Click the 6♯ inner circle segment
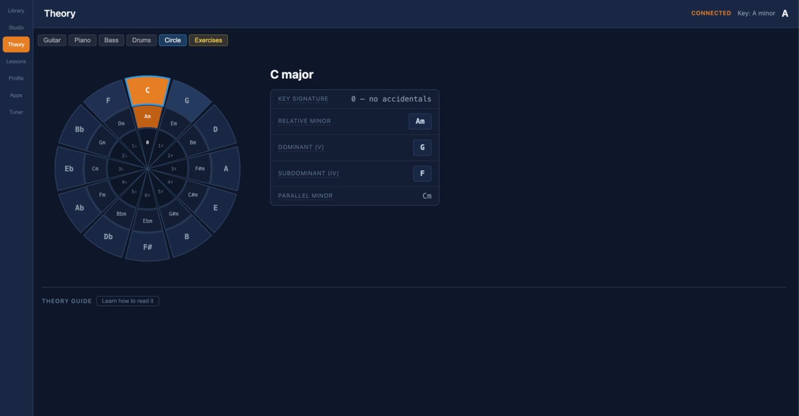The image size is (799, 416). coord(148,195)
